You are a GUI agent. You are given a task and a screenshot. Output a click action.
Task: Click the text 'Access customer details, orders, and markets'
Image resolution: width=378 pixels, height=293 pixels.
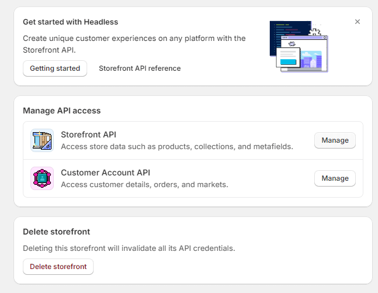point(144,184)
